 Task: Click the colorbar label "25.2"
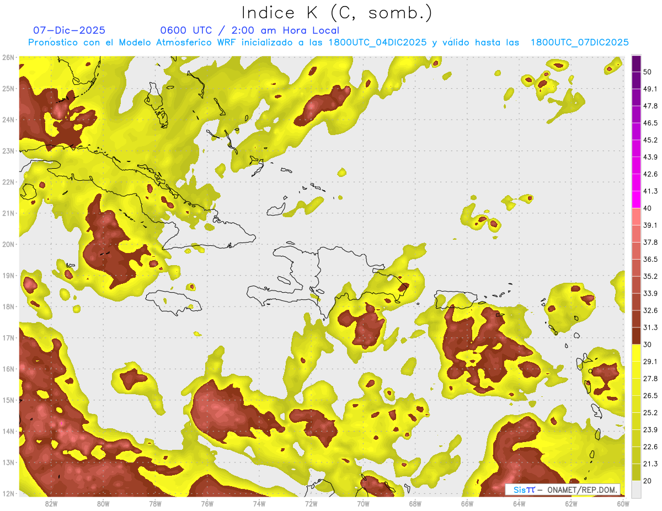(650, 412)
